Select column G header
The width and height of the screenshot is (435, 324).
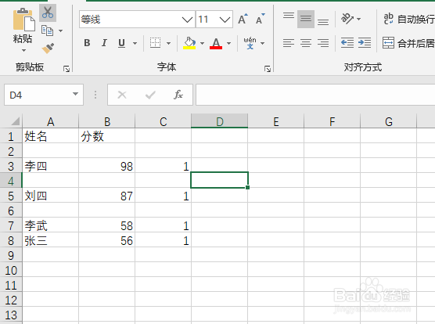point(388,122)
